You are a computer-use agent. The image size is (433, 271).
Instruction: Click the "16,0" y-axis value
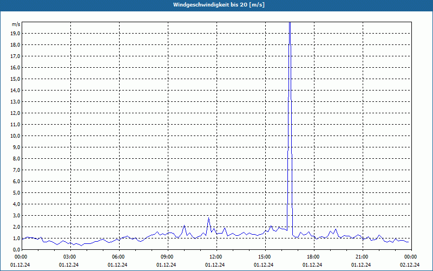pyautogui.click(x=15, y=67)
